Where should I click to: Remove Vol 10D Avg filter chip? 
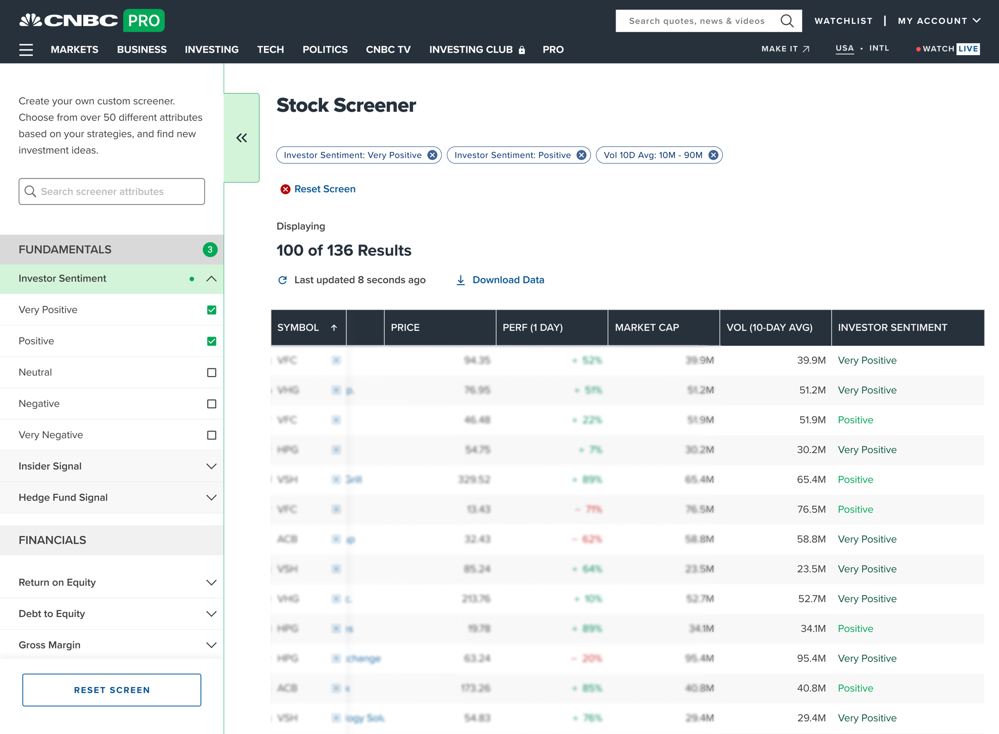pos(713,155)
